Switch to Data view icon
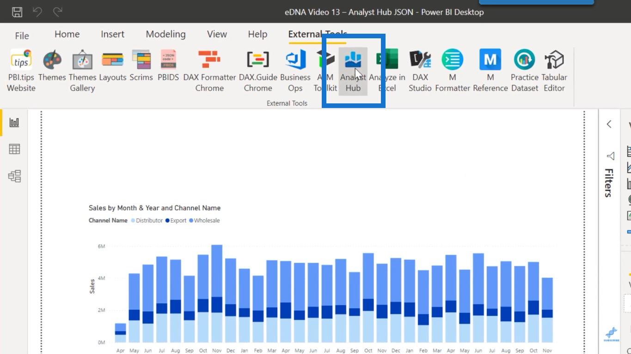The height and width of the screenshot is (354, 631). (x=14, y=149)
